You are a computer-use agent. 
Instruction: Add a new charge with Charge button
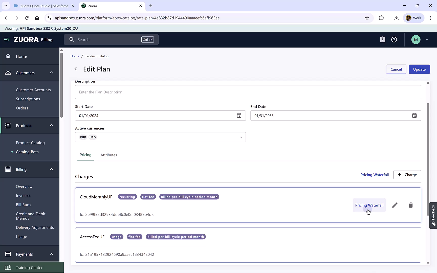pyautogui.click(x=407, y=174)
